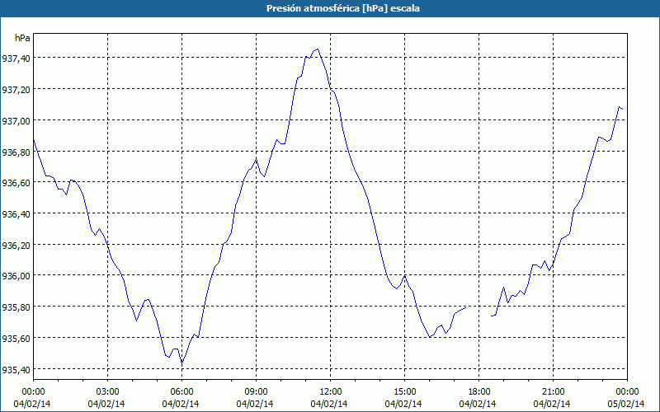Image resolution: width=660 pixels, height=412 pixels.
Task: Select the 937,20 y-axis value
Action: coord(16,90)
